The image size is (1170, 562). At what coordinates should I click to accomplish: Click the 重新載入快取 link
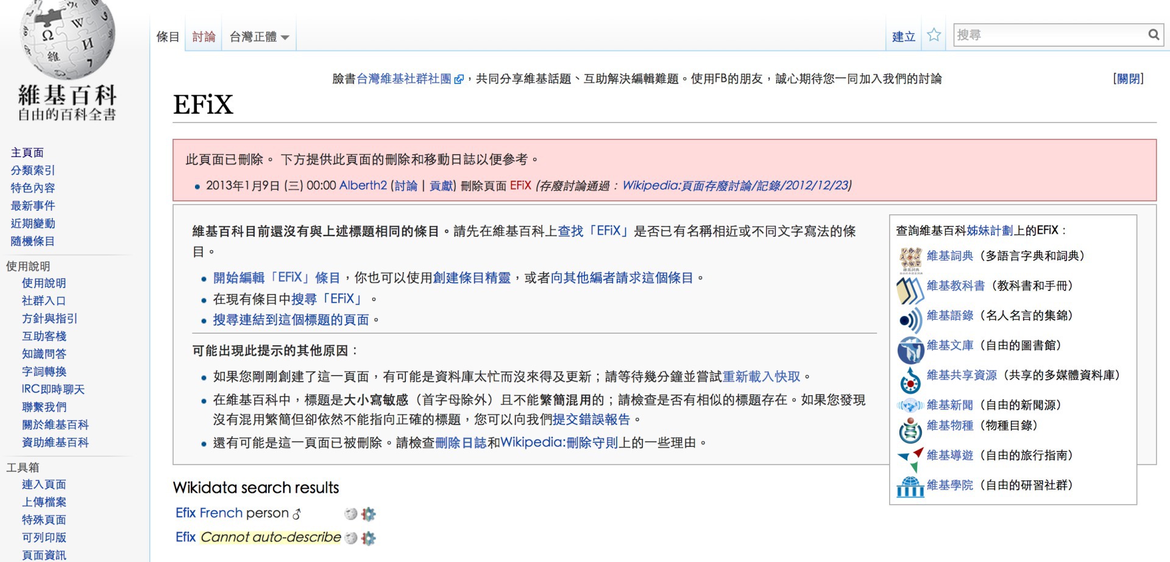[x=761, y=376]
